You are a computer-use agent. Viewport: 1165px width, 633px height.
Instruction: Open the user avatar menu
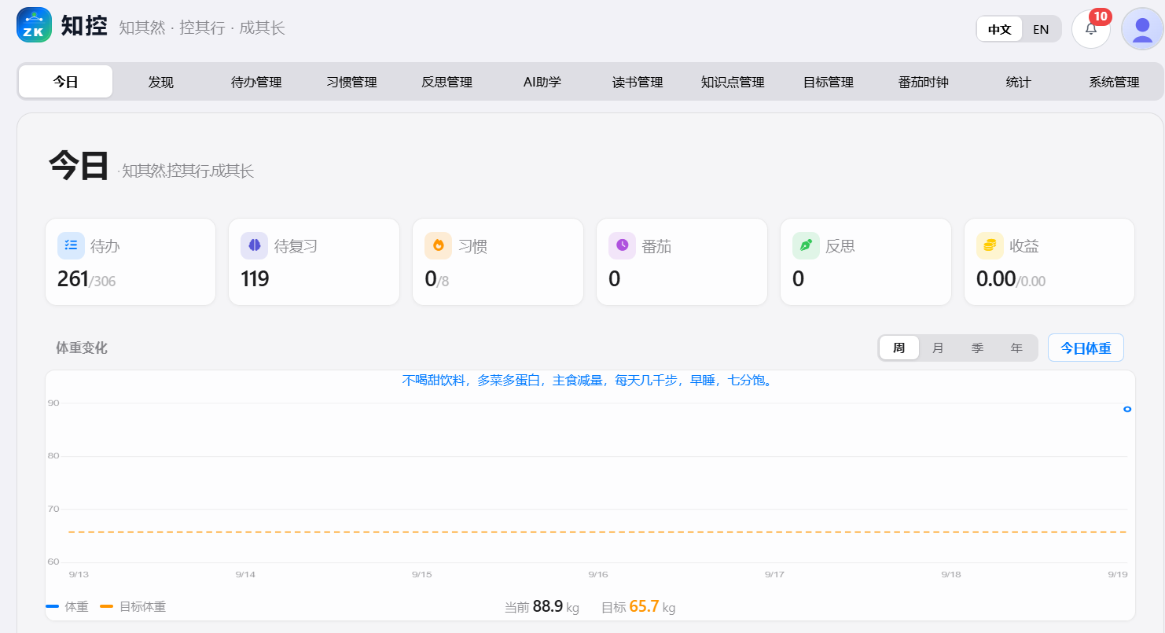(x=1142, y=29)
